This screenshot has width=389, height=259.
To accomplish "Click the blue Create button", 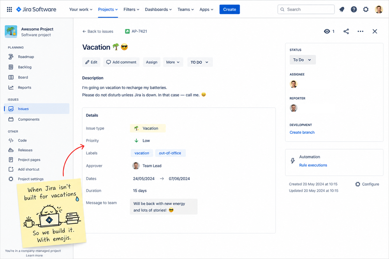I will (x=229, y=9).
